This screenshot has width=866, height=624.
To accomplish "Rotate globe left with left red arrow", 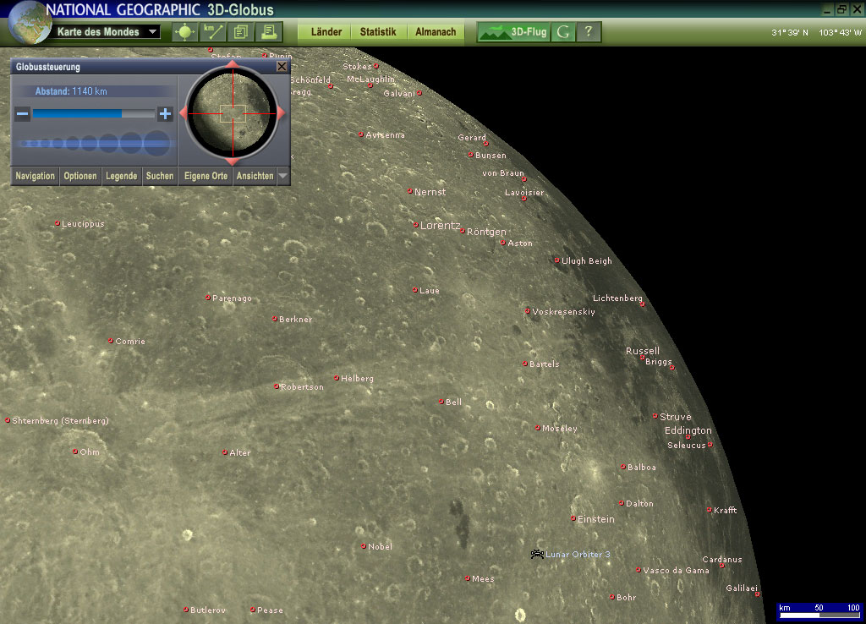I will point(184,113).
